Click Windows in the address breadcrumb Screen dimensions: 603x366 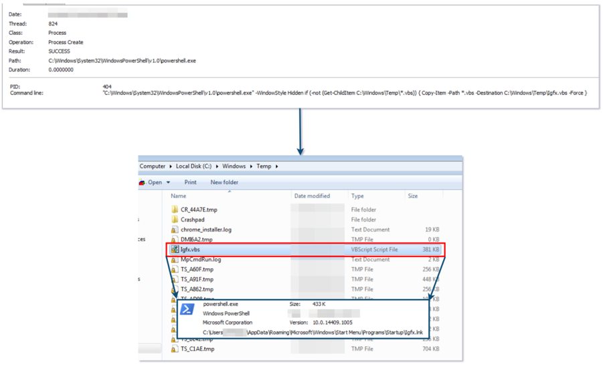(234, 167)
